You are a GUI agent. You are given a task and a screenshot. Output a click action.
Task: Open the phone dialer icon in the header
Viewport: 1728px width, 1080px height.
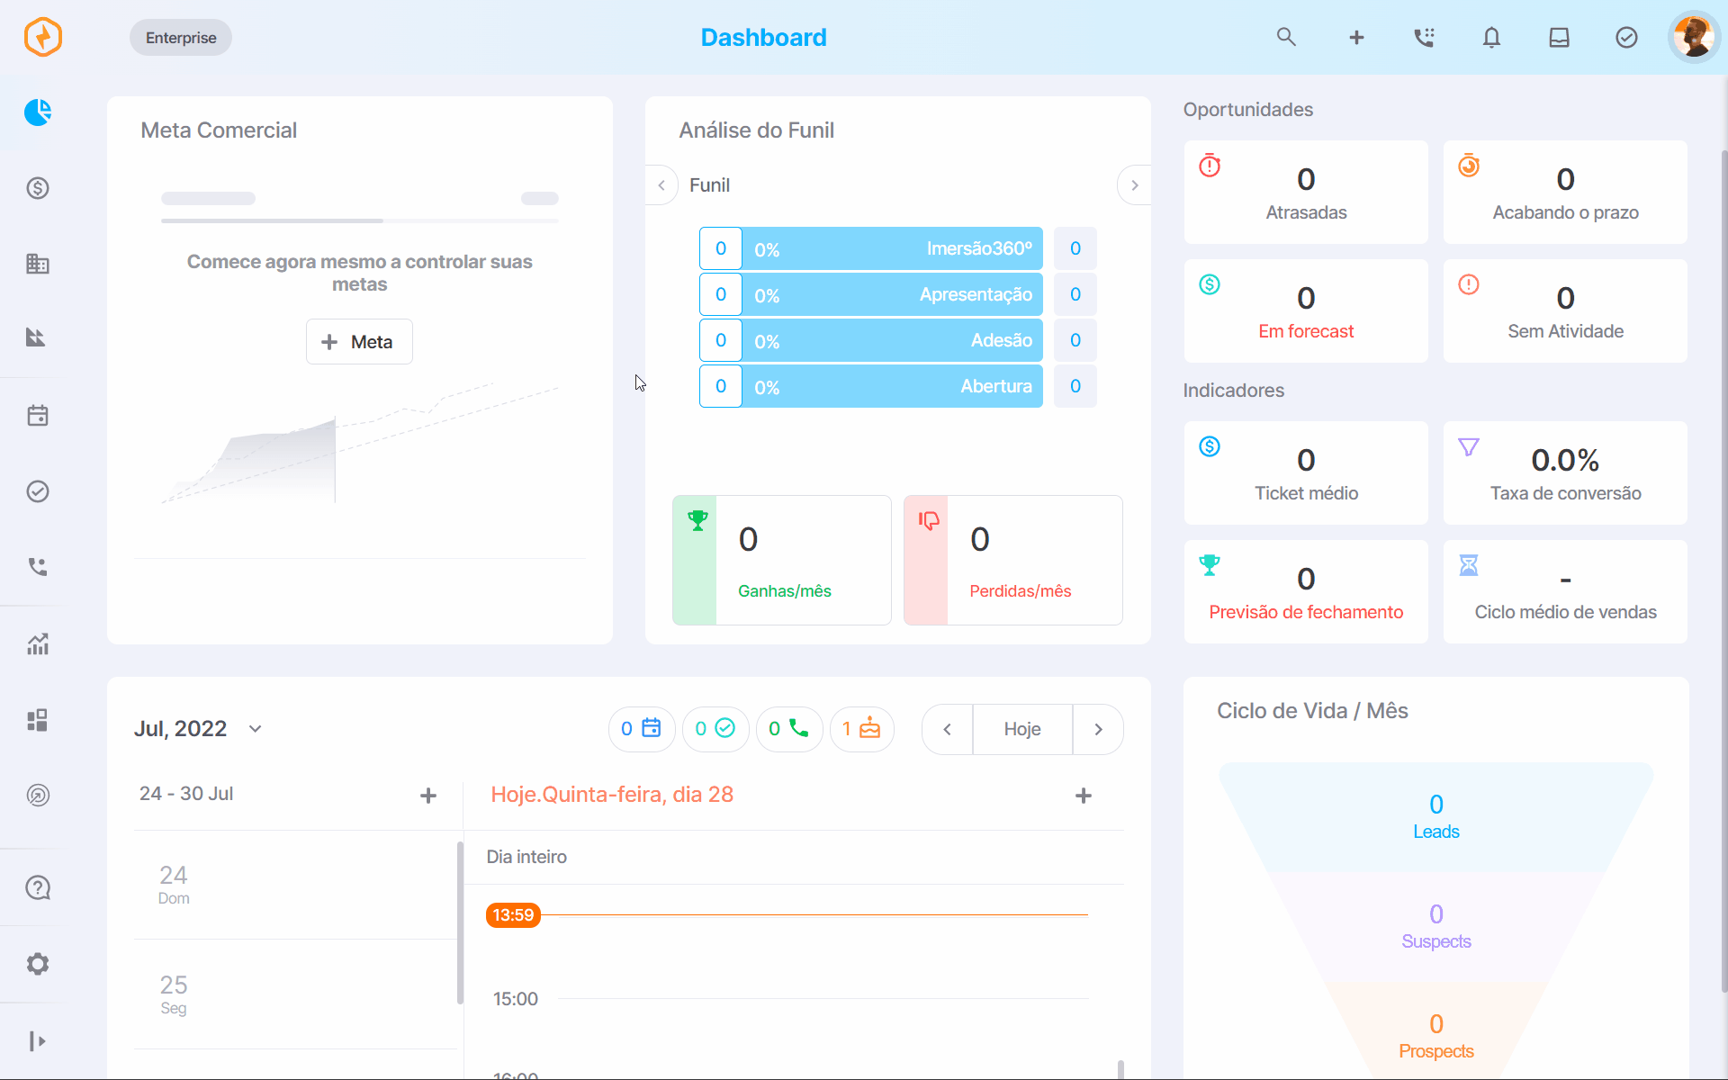[1424, 37]
